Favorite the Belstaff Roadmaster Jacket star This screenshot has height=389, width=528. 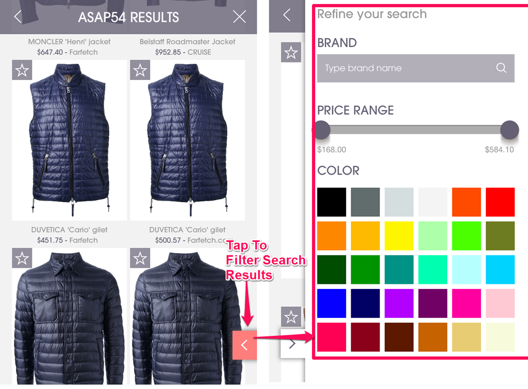(x=140, y=70)
